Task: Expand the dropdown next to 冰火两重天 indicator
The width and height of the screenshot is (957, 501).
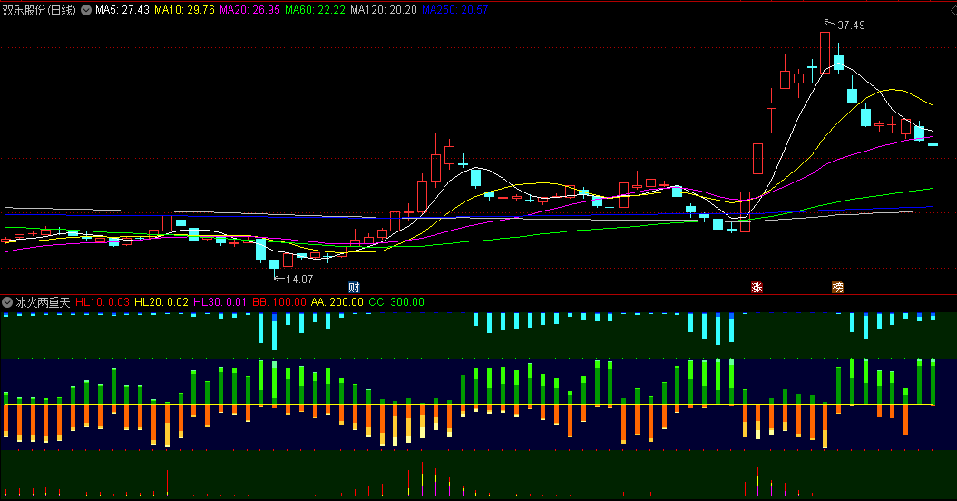Action: 7,302
